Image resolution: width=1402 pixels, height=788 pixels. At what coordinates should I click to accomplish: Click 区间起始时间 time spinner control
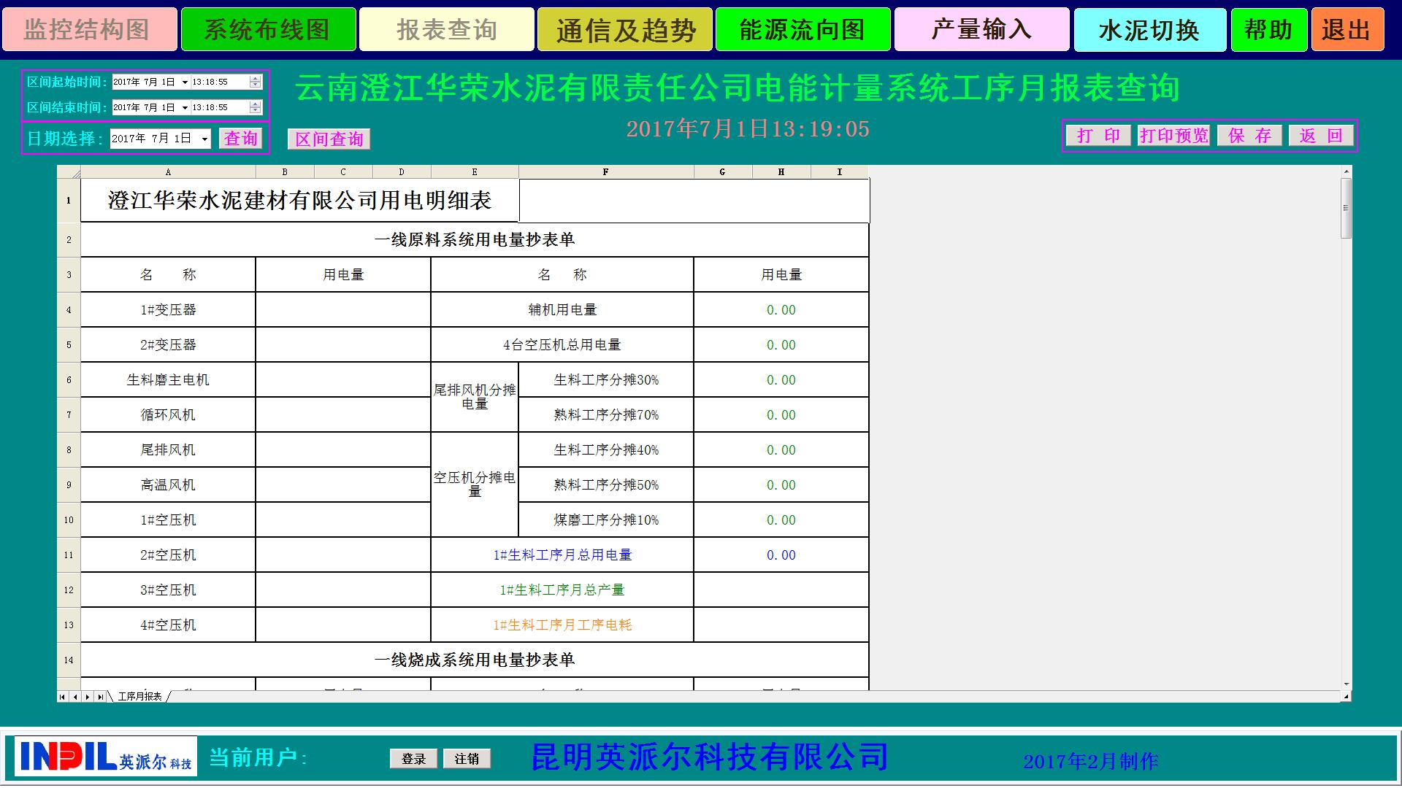(255, 82)
